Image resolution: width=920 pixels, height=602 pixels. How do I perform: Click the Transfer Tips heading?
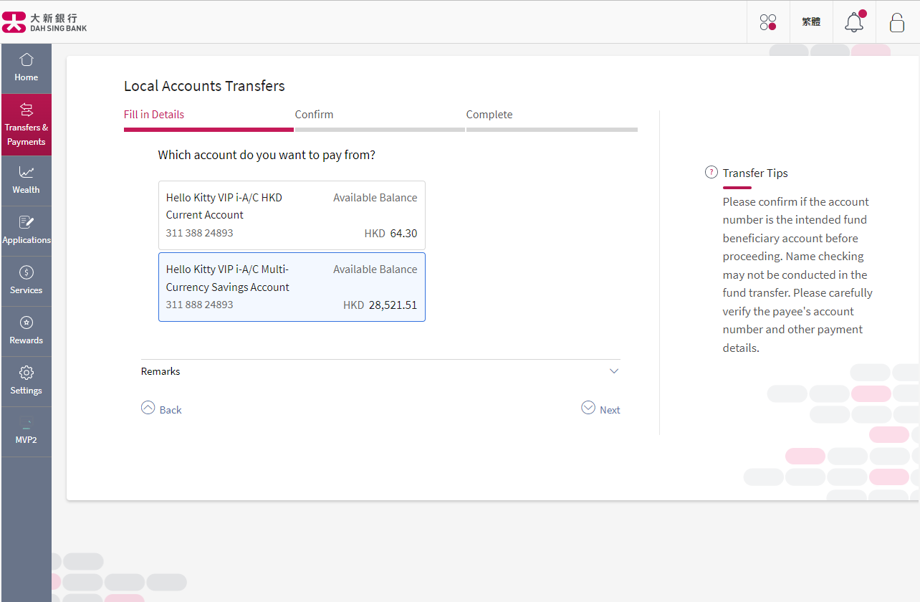pyautogui.click(x=755, y=173)
